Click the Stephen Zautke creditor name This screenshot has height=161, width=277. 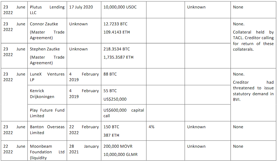coord(45,49)
